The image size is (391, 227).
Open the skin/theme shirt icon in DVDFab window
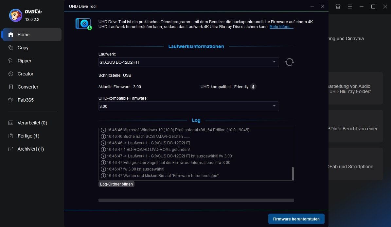pos(338,7)
